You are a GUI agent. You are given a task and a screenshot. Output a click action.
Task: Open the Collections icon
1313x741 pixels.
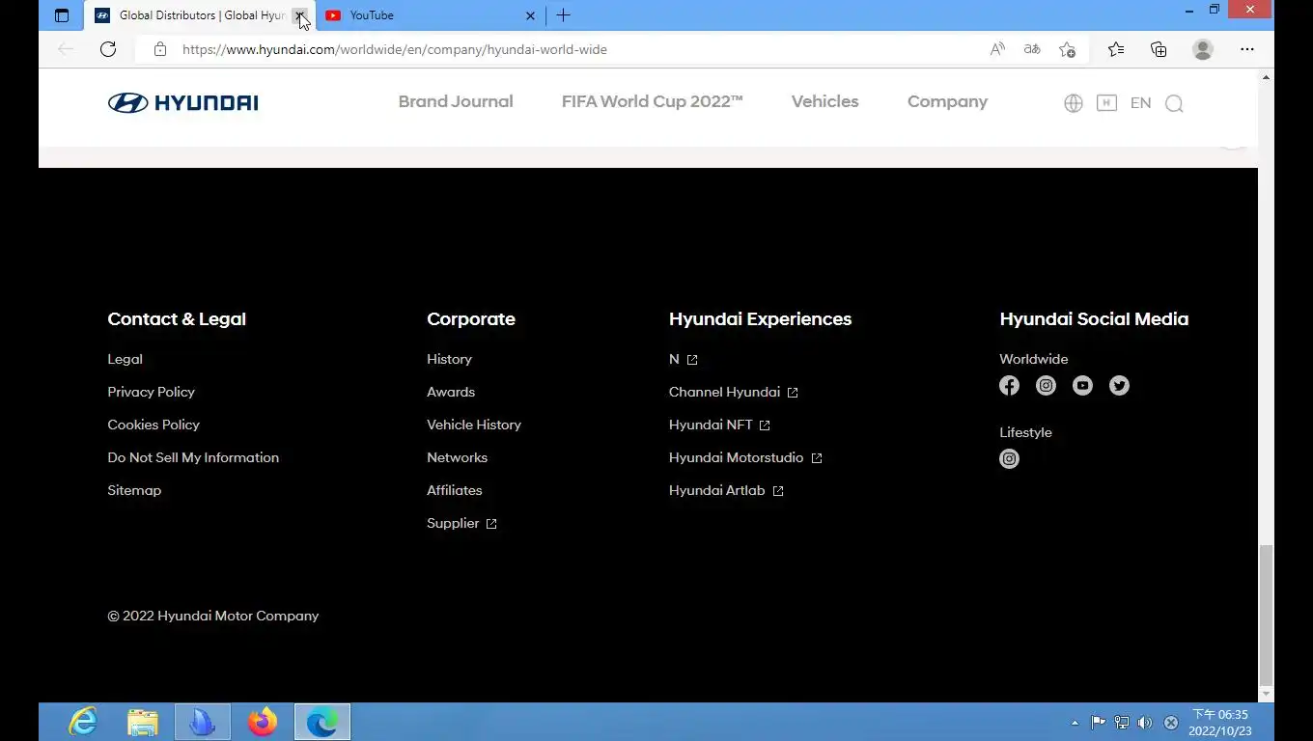(1159, 49)
